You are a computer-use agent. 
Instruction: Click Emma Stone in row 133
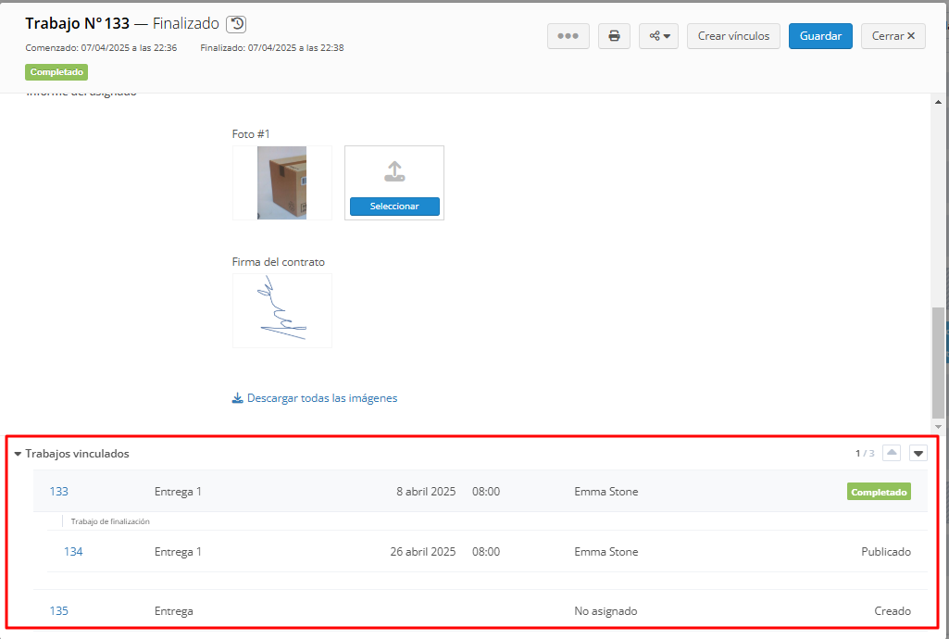(x=606, y=492)
